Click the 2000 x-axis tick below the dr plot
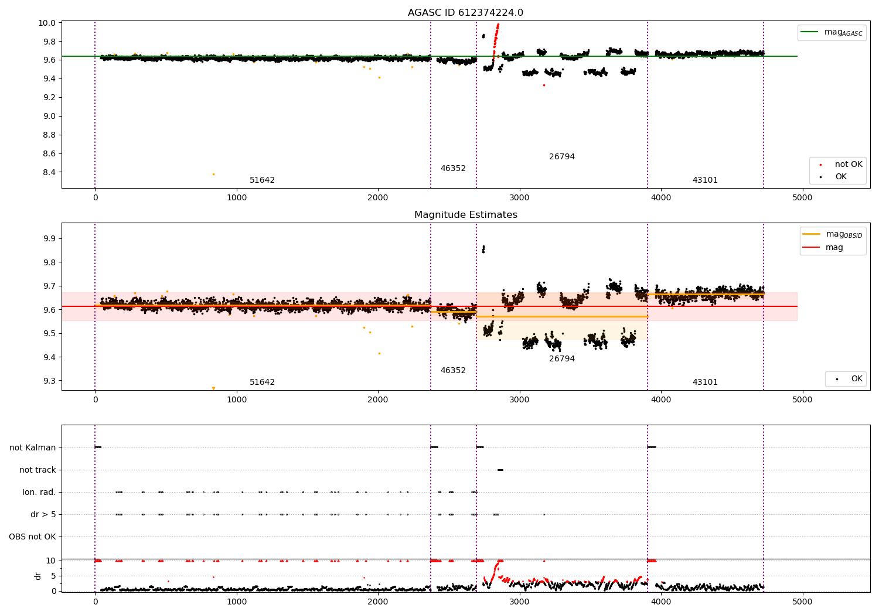This screenshot has width=879, height=615. pos(378,602)
